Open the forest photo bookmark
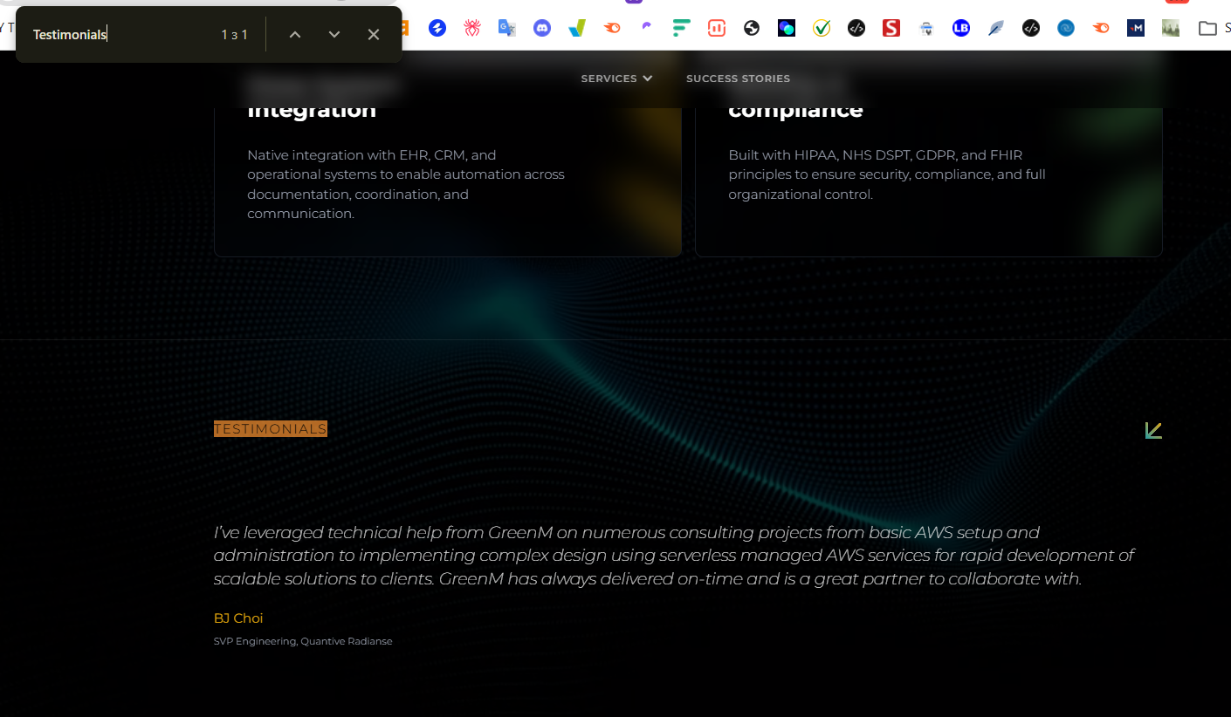This screenshot has height=717, width=1231. coord(1171,28)
